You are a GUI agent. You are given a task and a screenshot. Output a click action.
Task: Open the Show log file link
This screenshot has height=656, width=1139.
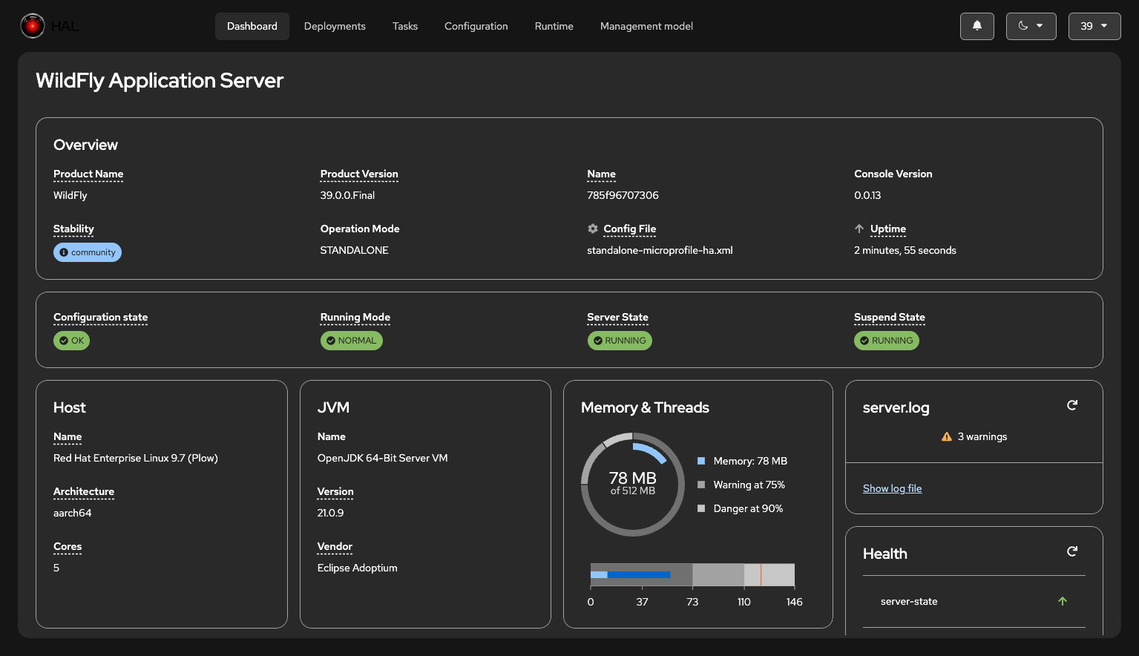[892, 488]
